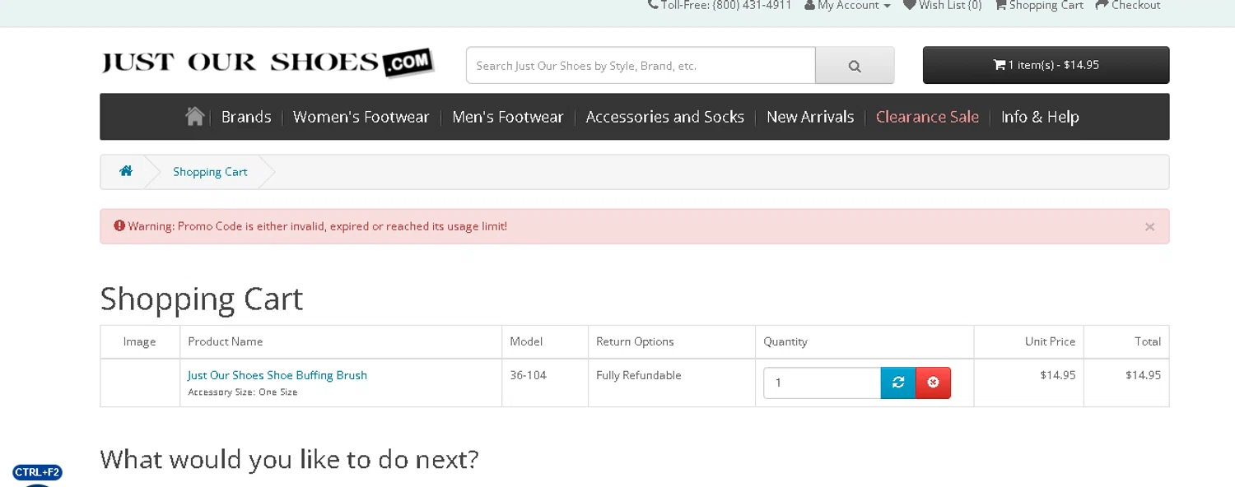This screenshot has width=1235, height=487.
Task: Open Women's Footwear menu
Action: coord(361,117)
